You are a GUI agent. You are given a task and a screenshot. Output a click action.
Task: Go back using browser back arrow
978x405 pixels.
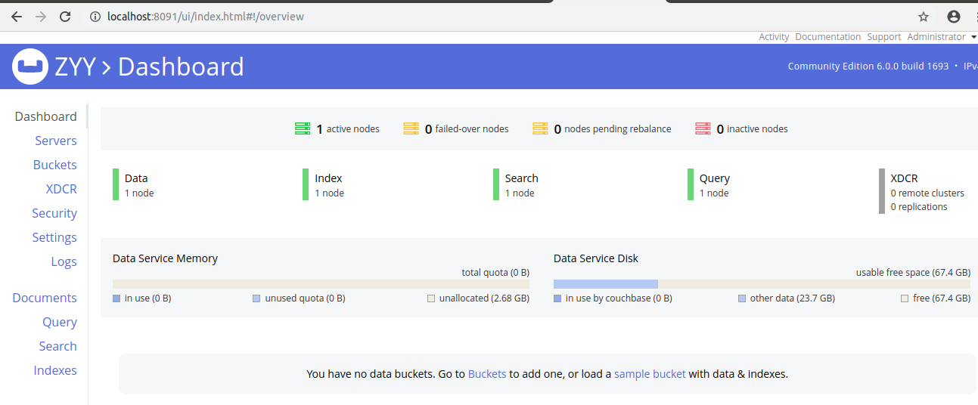click(17, 16)
